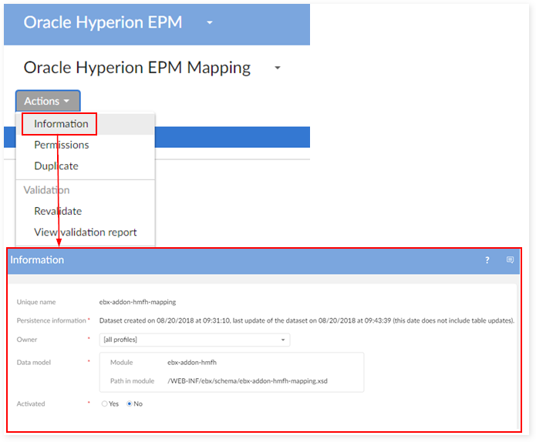This screenshot has width=536, height=442.
Task: Click the Module value ebx-addon-hmfh
Action: (192, 363)
